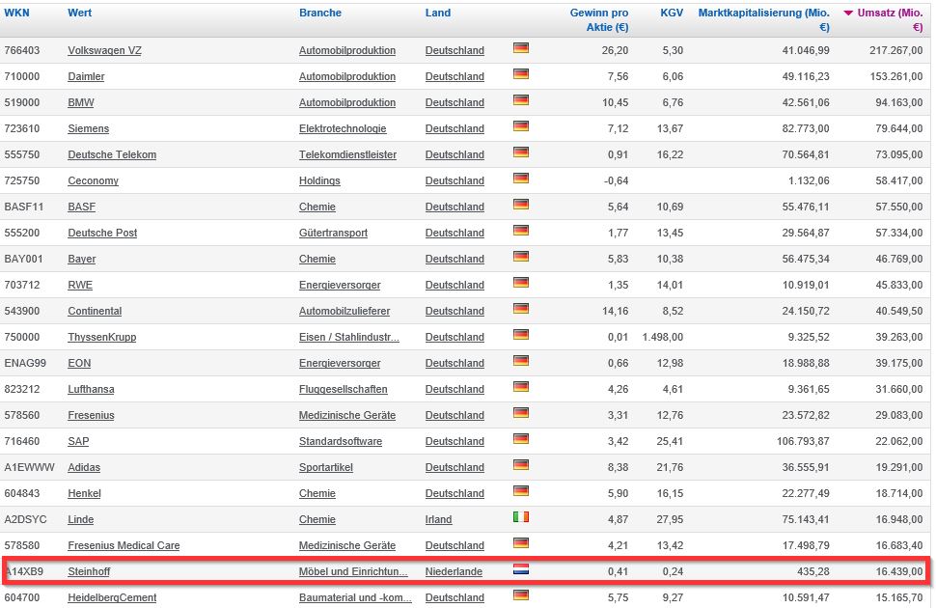Open Deutsche Post stock link
Image resolution: width=936 pixels, height=608 pixels.
click(x=102, y=233)
